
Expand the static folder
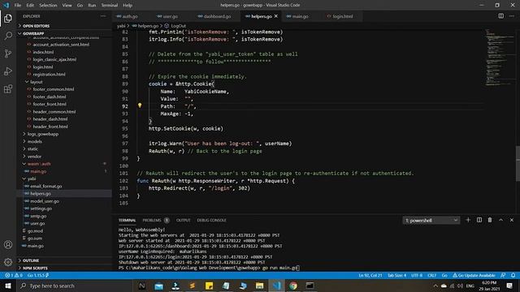tap(32, 149)
